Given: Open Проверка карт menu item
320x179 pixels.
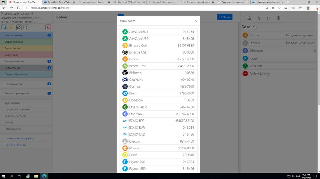Looking at the screenshot, I should point(26,84).
